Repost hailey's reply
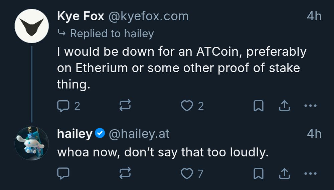The image size is (334, 190). click(x=125, y=173)
